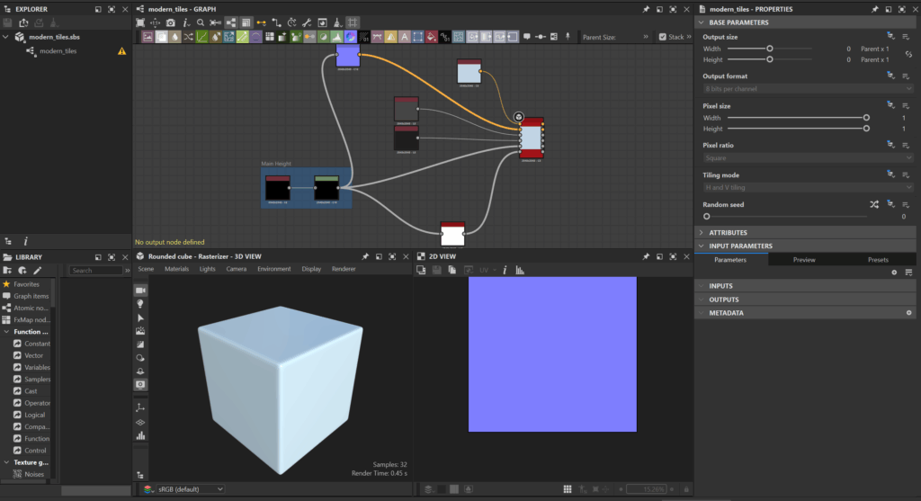
Task: Toggle the OUTPUTS section header
Action: point(805,300)
